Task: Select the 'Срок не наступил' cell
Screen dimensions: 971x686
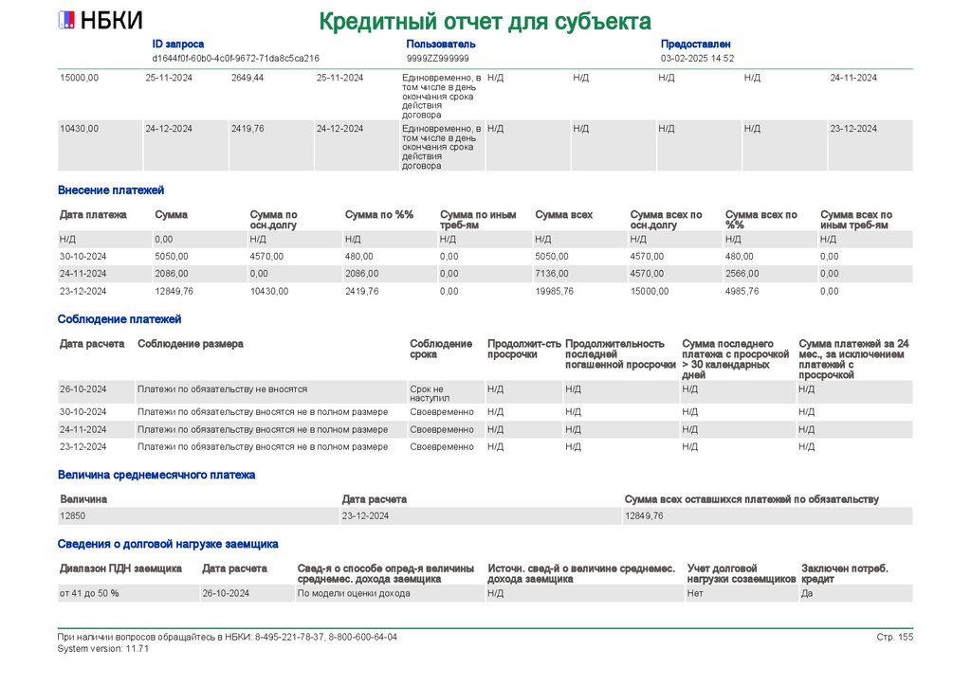Action: click(430, 393)
